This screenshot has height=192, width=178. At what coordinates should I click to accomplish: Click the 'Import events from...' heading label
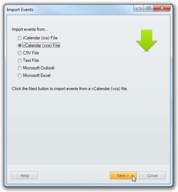click(x=30, y=29)
